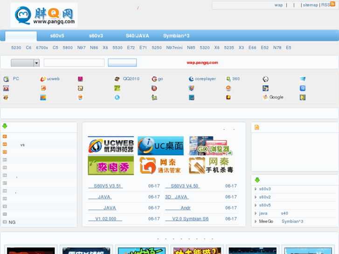Open the red G 'go' icon

coord(154,79)
